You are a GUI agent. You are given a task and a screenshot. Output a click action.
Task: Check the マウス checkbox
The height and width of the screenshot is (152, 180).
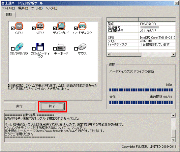[x=76, y=49]
